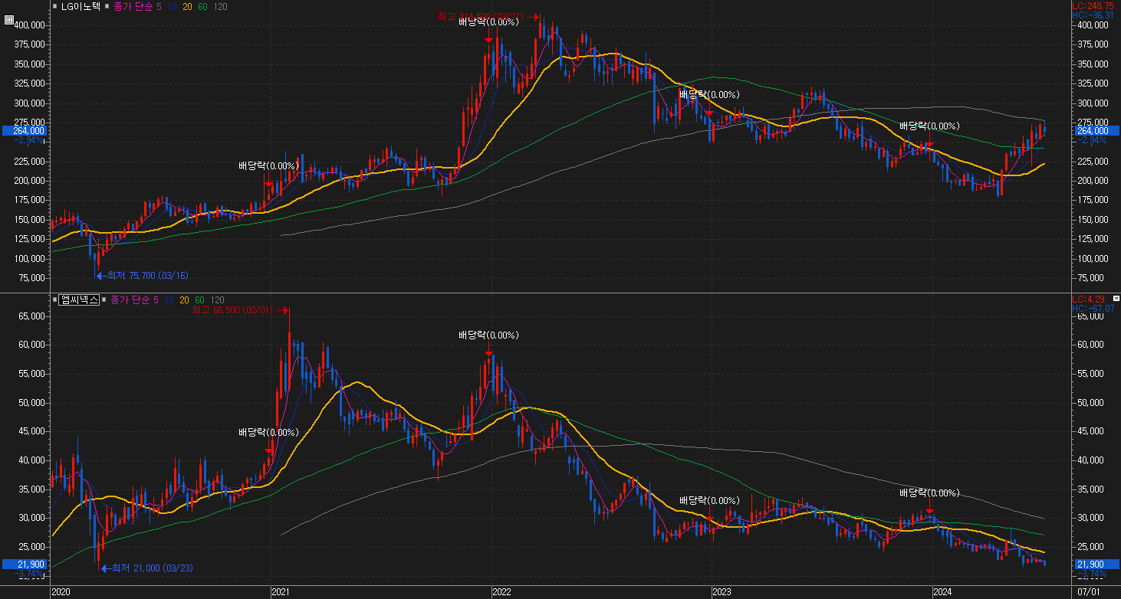Toggle the 10-day moving average in 엠씨넥스 chart
The image size is (1121, 599).
[x=171, y=299]
